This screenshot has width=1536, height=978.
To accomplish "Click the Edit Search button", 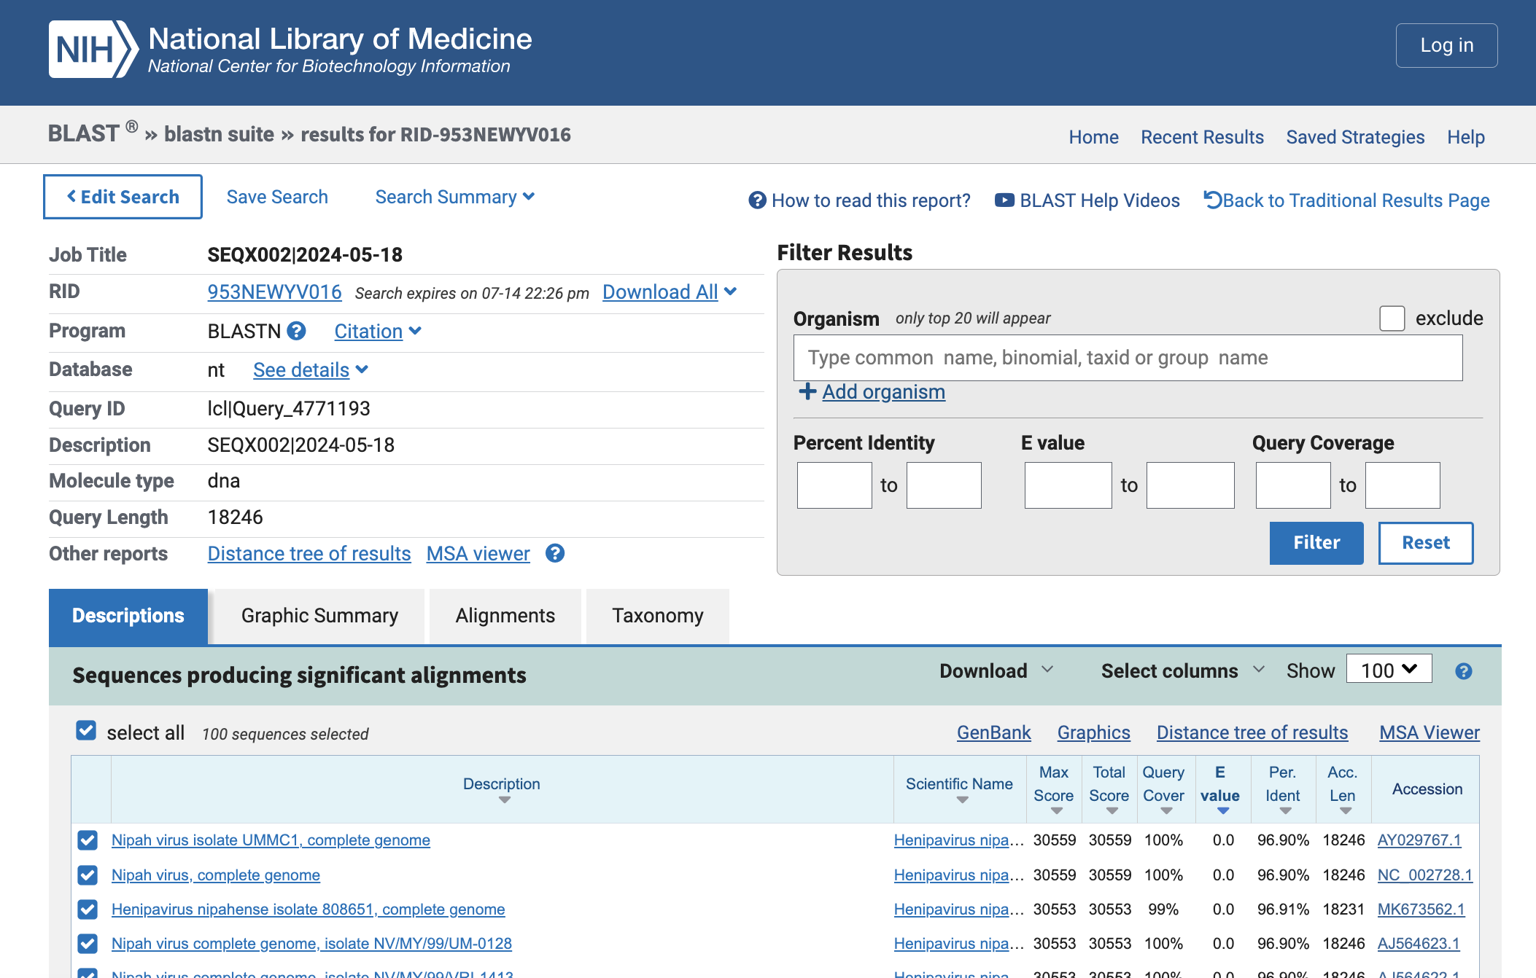I will (x=123, y=197).
